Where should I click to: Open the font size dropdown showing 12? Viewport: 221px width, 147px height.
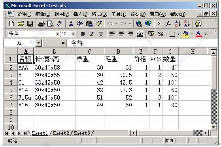[x=73, y=34]
